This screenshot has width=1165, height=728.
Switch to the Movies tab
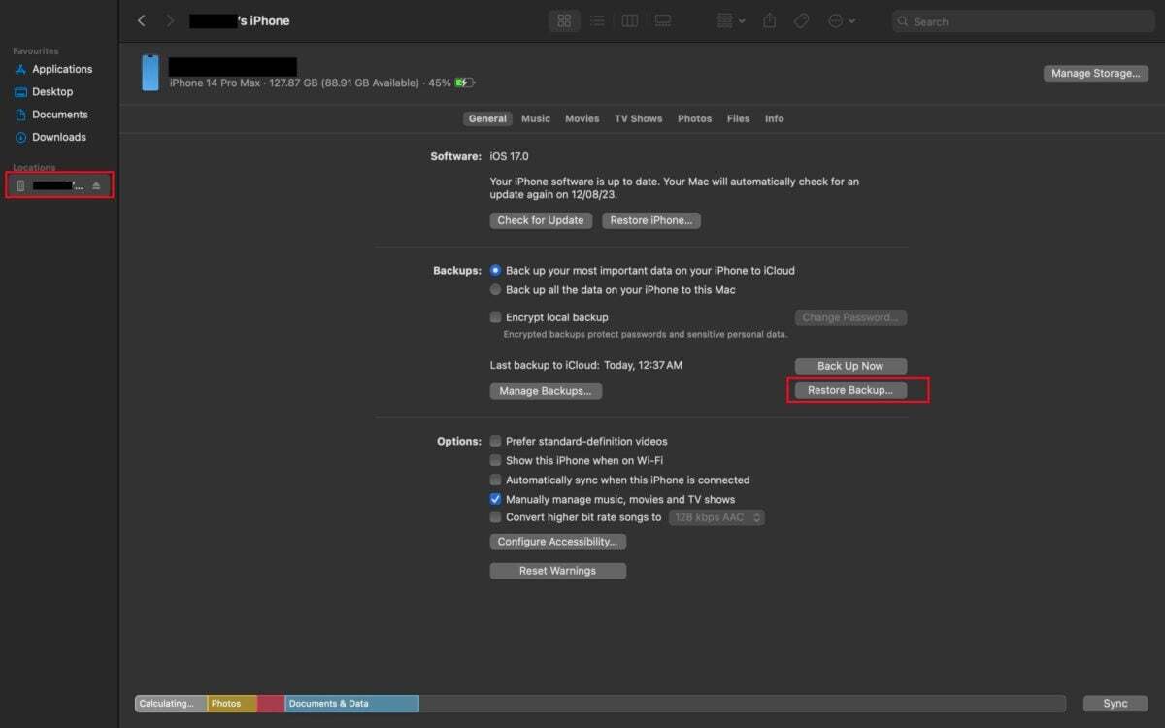tap(582, 118)
